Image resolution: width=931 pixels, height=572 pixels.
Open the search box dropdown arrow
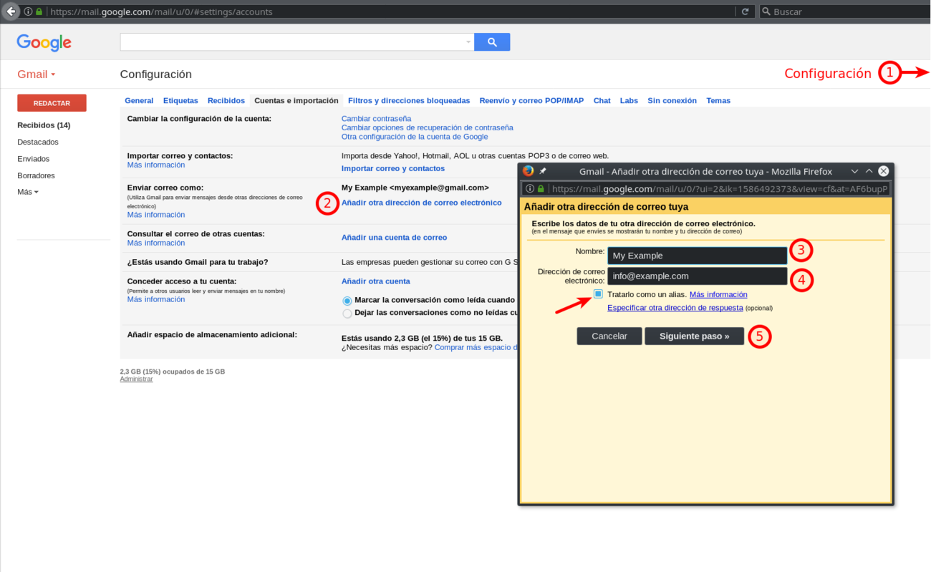coord(469,42)
